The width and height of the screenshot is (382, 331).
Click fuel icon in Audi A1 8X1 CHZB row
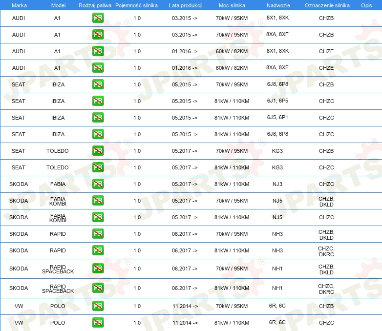point(98,18)
